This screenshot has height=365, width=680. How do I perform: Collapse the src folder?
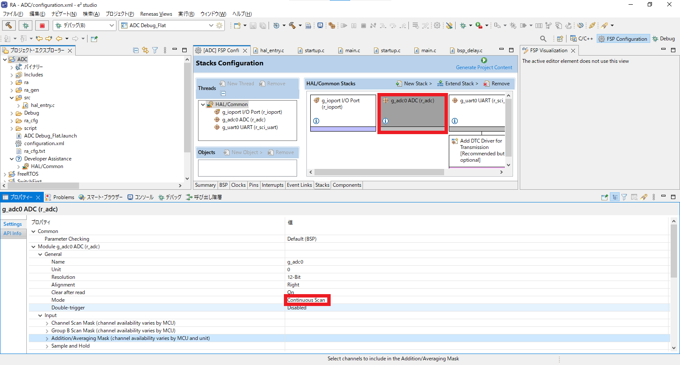(11, 98)
